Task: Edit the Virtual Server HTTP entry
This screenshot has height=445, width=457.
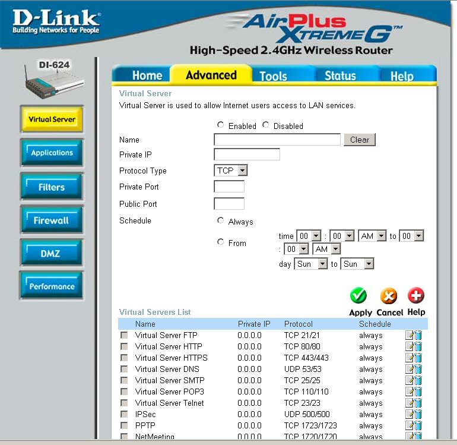Action: coord(410,346)
